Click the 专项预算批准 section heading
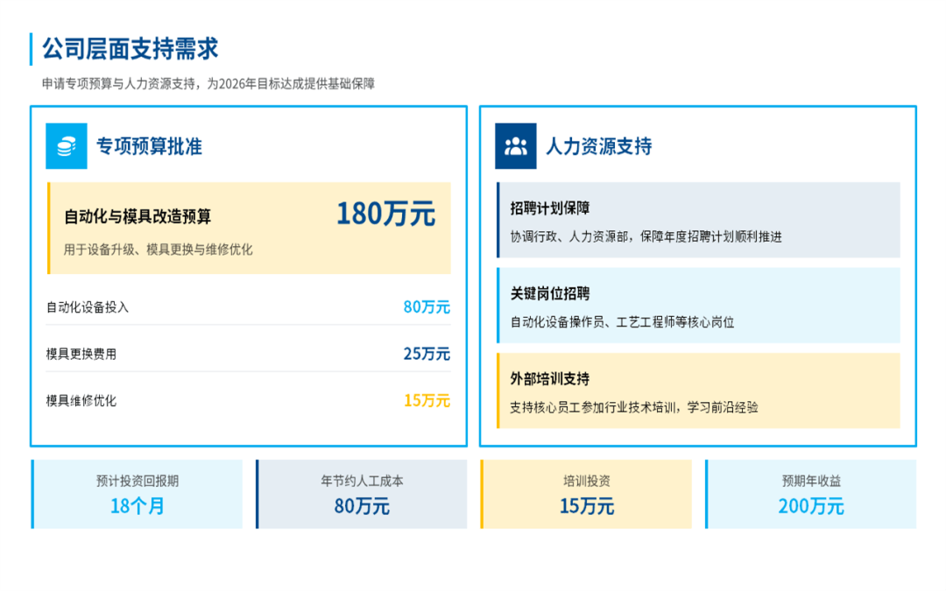This screenshot has height=591, width=946. coord(149,146)
